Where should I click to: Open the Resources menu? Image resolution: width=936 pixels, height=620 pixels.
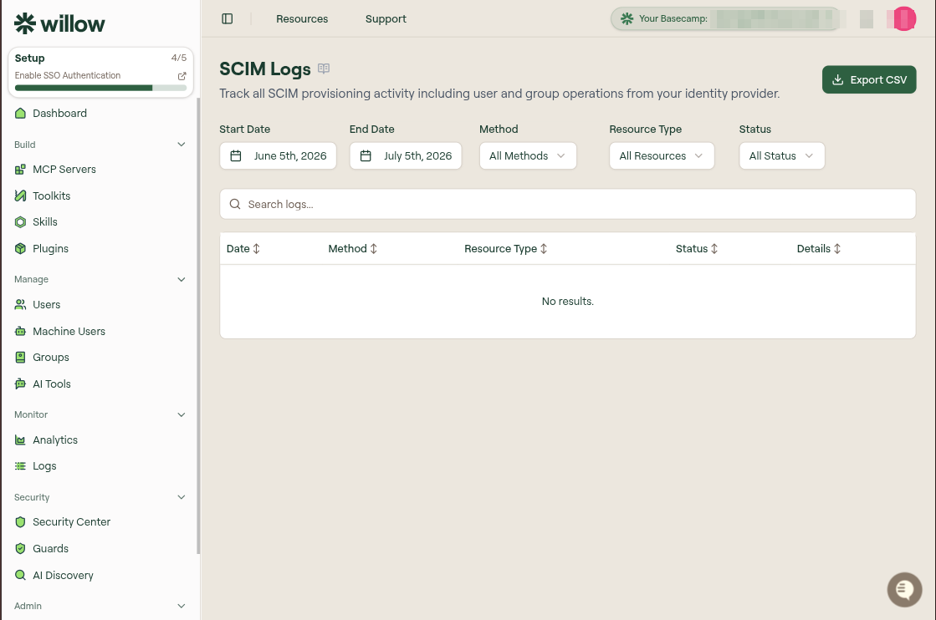(302, 18)
